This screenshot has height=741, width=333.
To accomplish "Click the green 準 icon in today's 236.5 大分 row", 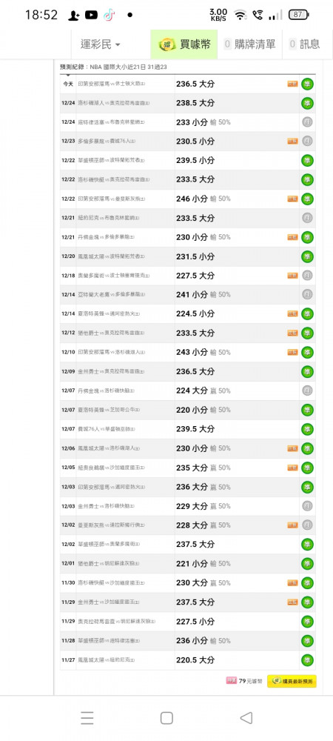I will click(308, 84).
